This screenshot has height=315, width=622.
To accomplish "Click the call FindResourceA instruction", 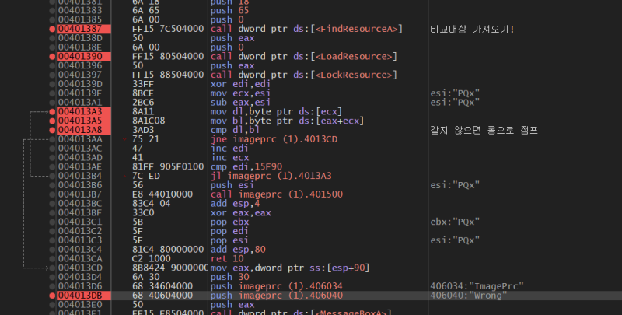I will coord(306,29).
